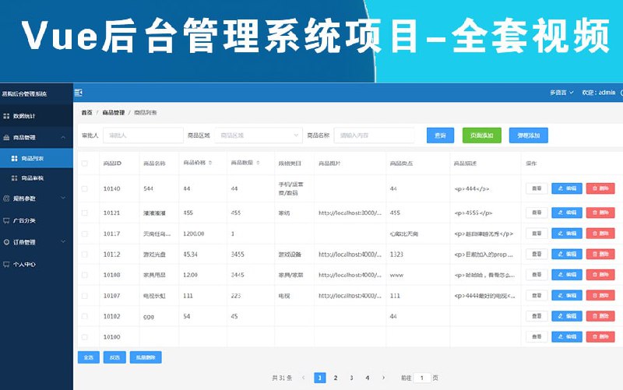Open the 商品审核 submenu item

tap(37, 178)
